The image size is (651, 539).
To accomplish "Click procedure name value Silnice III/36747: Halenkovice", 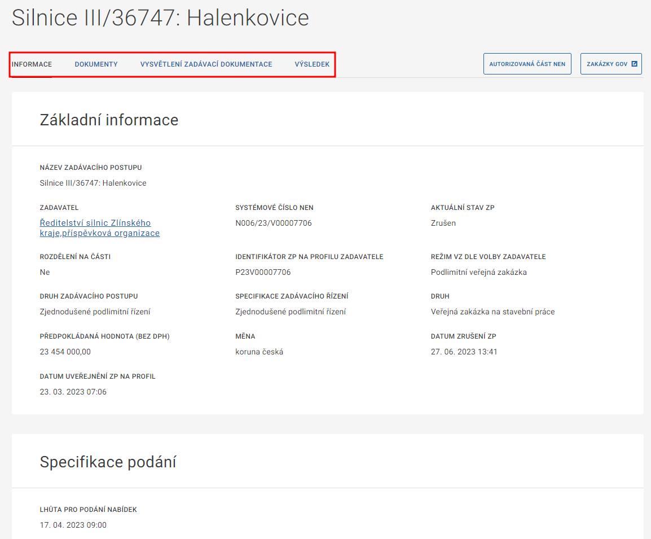I will click(93, 183).
